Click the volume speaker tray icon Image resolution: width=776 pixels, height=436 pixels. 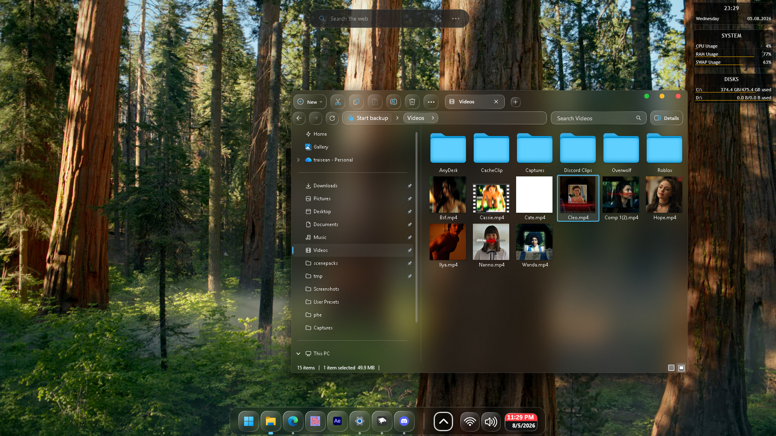491,422
